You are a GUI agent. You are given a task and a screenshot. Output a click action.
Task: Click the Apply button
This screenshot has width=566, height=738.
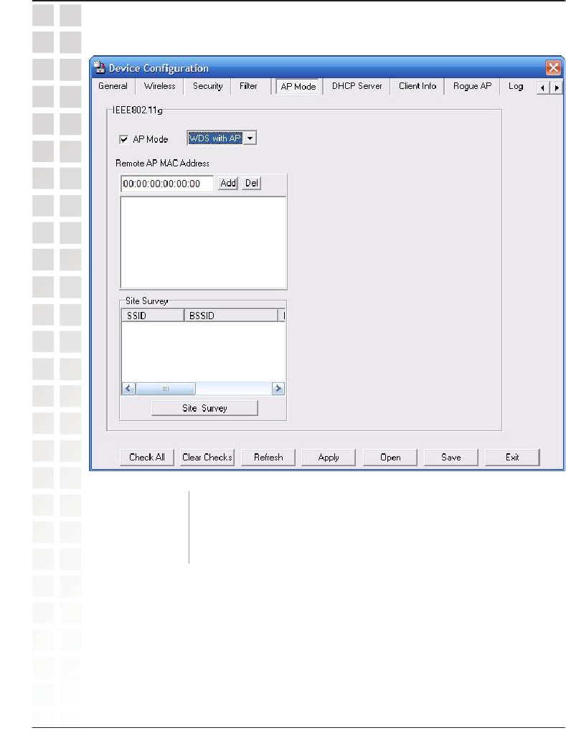pyautogui.click(x=329, y=457)
